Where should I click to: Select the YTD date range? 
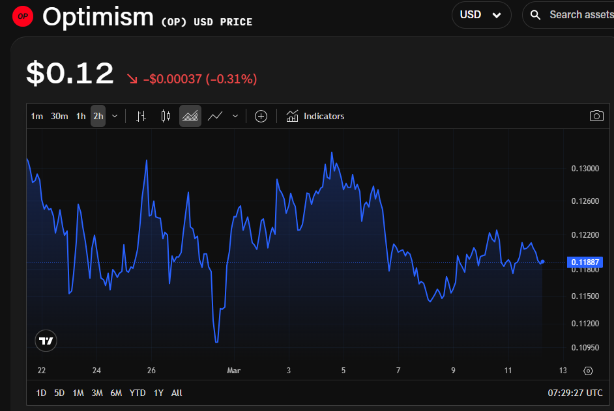point(138,393)
